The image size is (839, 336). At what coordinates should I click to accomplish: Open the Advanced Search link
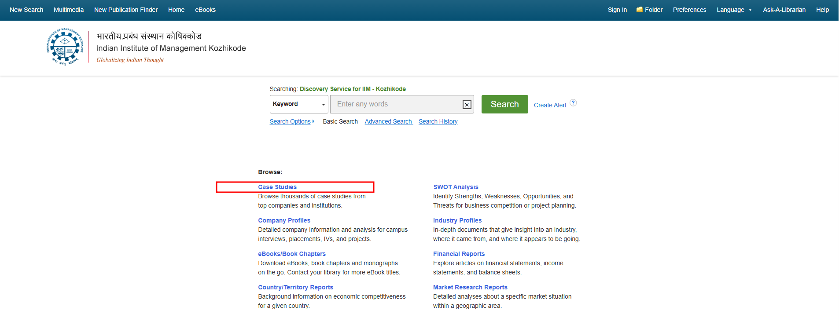pyautogui.click(x=388, y=121)
